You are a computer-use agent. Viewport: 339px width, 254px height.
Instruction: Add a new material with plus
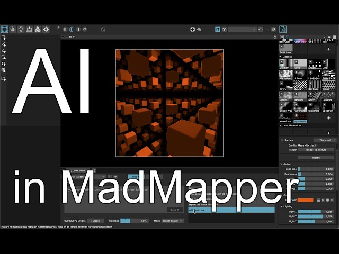(x=328, y=118)
